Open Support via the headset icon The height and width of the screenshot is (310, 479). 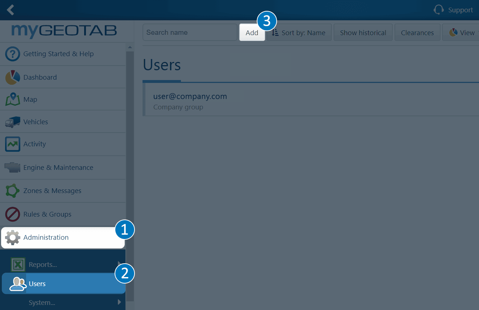click(x=439, y=10)
